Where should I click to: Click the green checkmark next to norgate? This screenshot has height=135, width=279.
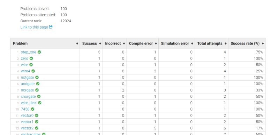tap(37, 90)
